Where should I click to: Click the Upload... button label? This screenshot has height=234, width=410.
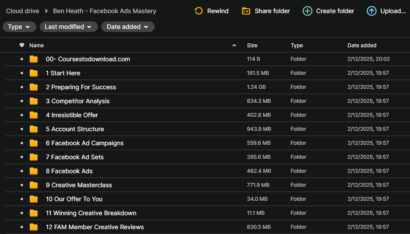(x=393, y=11)
